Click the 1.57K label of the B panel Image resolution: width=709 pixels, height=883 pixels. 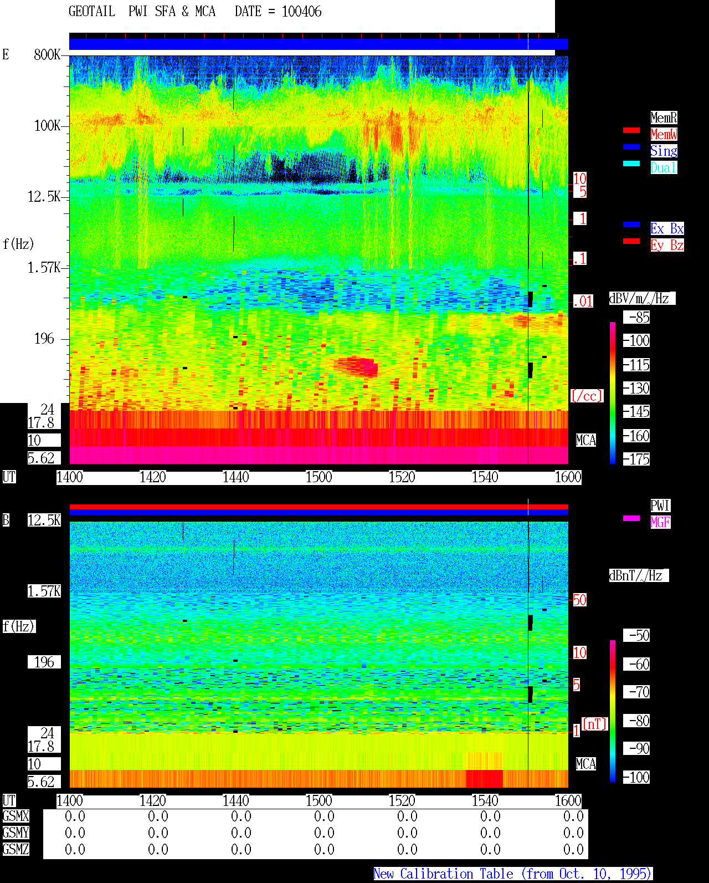[44, 591]
